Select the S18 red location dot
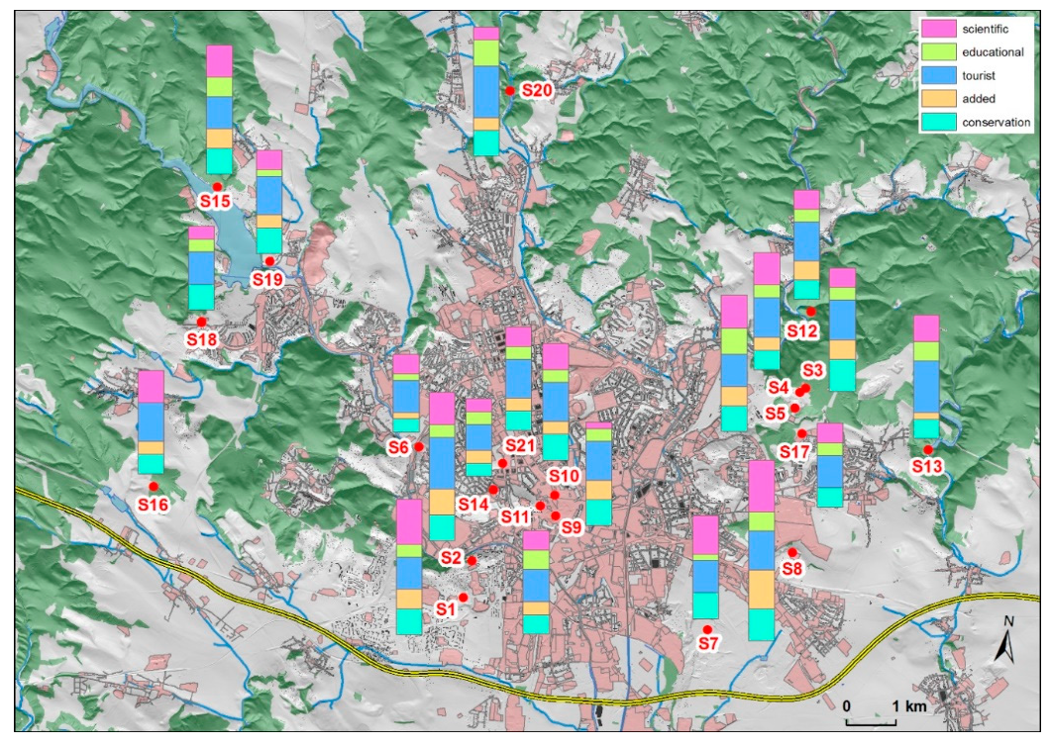This screenshot has height=746, width=1050. click(201, 322)
